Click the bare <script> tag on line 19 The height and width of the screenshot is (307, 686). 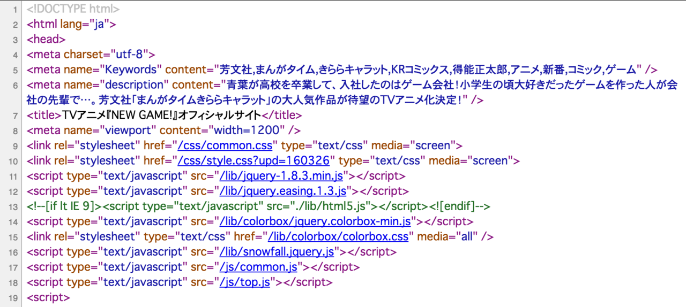tap(48, 297)
